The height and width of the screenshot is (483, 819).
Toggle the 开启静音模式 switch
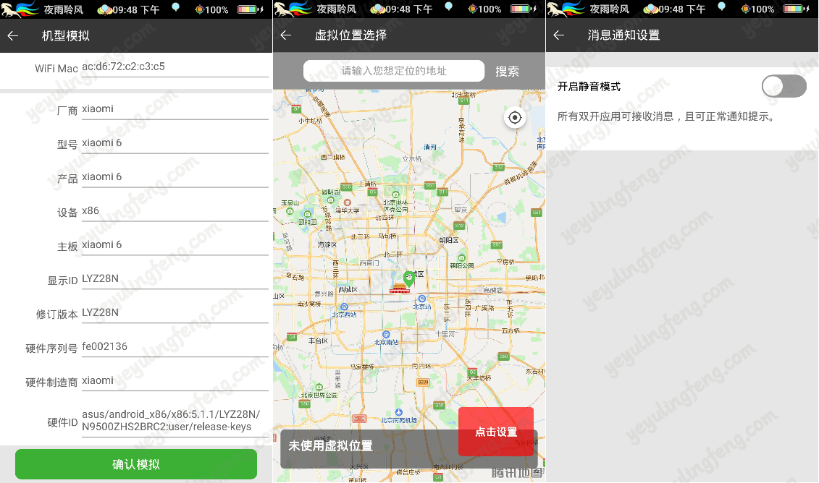pos(784,86)
